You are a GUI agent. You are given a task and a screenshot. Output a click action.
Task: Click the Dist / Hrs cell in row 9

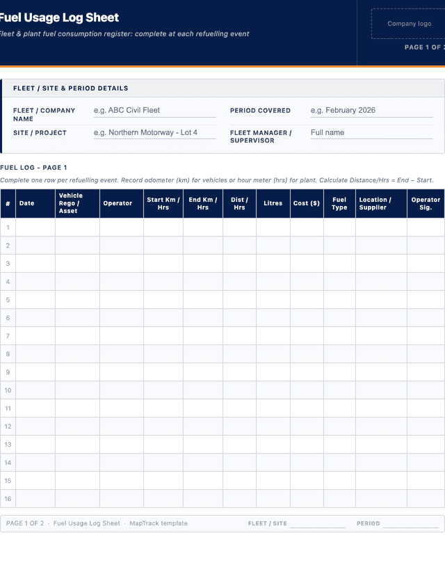pos(239,372)
